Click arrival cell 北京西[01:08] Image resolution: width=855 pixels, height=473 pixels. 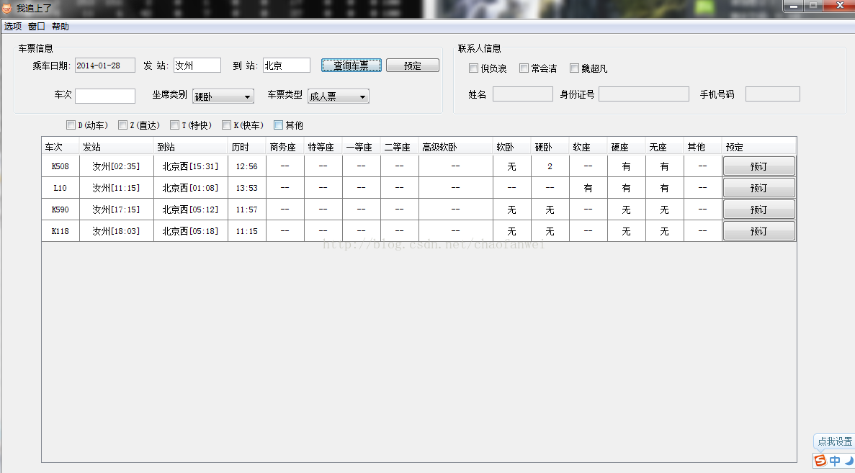tap(191, 188)
